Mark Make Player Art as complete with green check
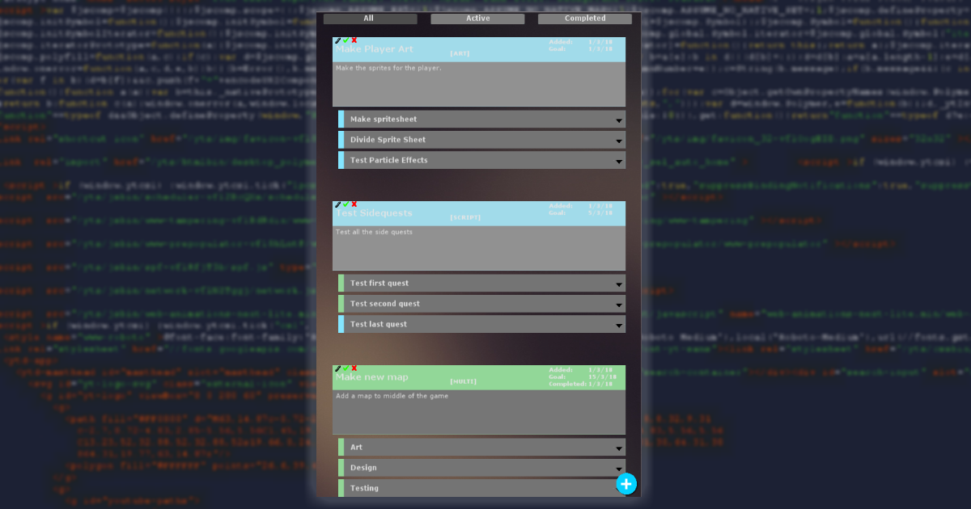 346,40
